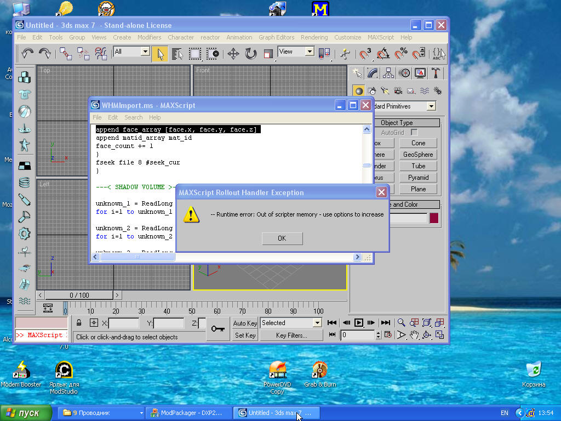561x421 pixels.
Task: Toggle Set Key animation mode
Action: pyautogui.click(x=245, y=335)
